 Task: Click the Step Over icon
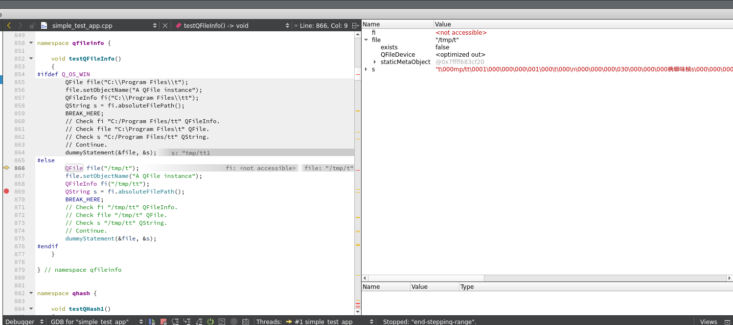[175, 322]
